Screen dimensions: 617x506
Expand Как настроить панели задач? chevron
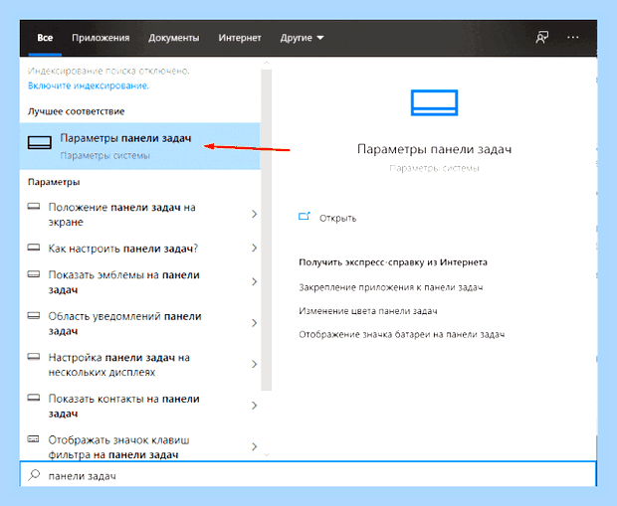254,248
